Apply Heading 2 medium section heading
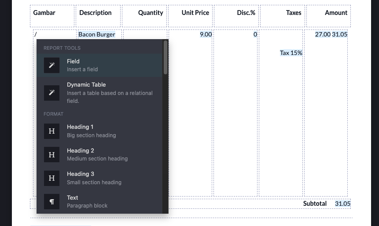Screen dimensions: 379x226 point(99,154)
